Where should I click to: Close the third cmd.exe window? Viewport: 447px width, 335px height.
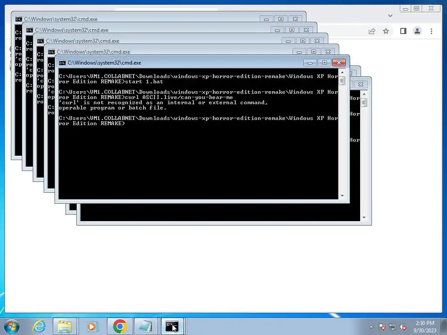[x=317, y=41]
